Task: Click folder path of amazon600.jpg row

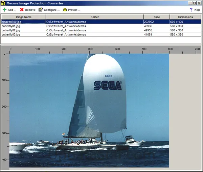Action: click(66, 22)
